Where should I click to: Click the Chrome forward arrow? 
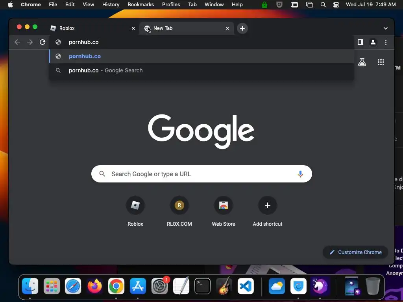(30, 42)
